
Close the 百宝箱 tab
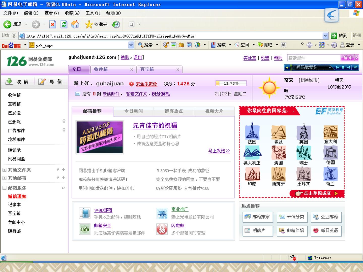(178, 70)
